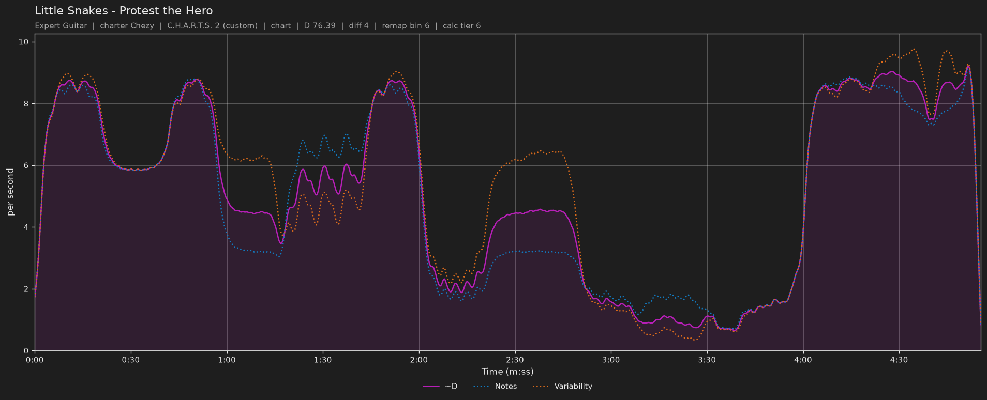Click the 1:30 x-axis tick label
This screenshot has width=987, height=400.
(323, 360)
